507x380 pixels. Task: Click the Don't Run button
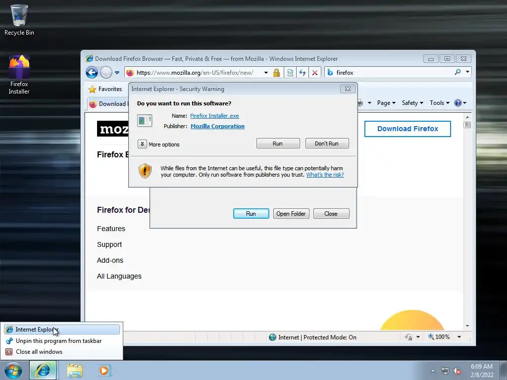[327, 143]
